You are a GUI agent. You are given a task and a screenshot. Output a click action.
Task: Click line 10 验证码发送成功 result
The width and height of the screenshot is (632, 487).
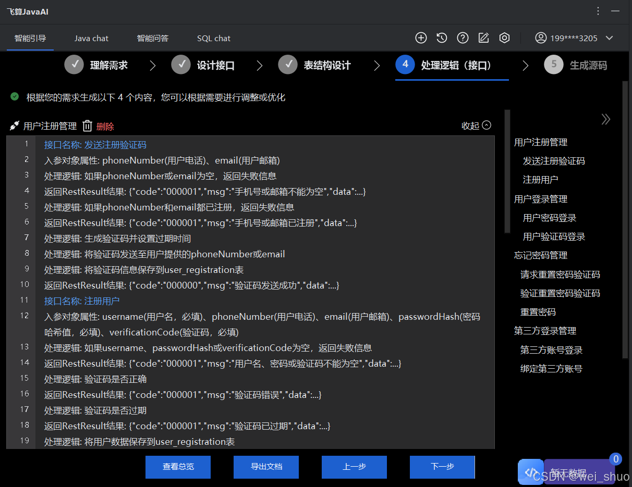point(192,285)
